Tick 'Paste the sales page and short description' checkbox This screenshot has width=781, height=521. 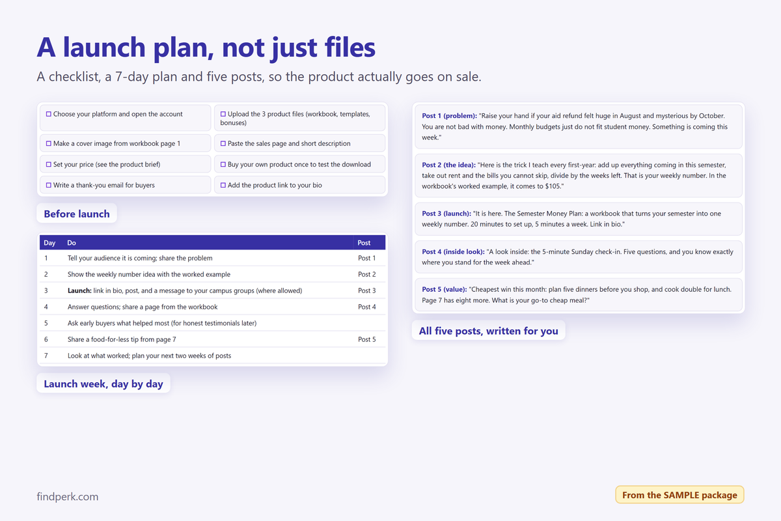pos(223,143)
